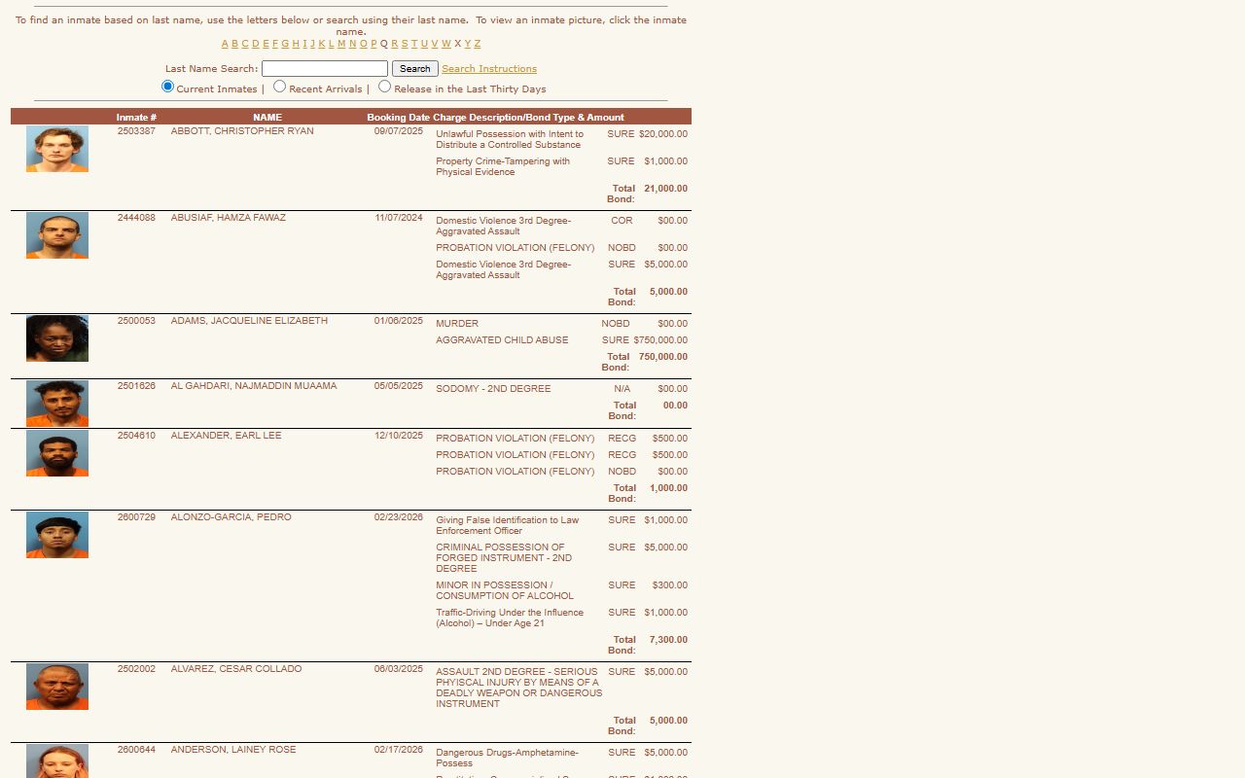Filter inmates by letter M
This screenshot has width=1245, height=778.
pos(341,44)
